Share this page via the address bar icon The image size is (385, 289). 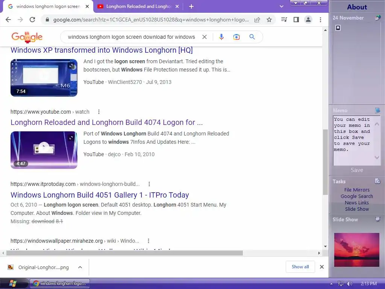tap(257, 20)
